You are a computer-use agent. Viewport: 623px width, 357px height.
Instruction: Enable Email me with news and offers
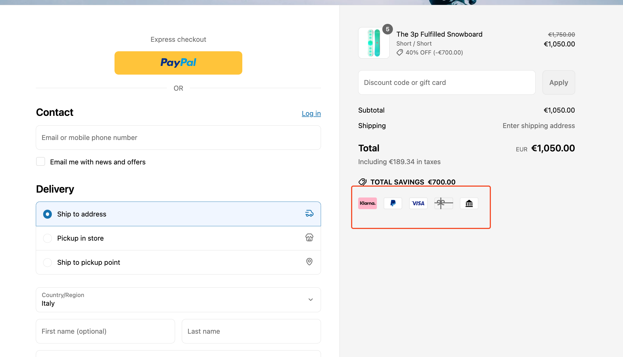click(x=41, y=162)
